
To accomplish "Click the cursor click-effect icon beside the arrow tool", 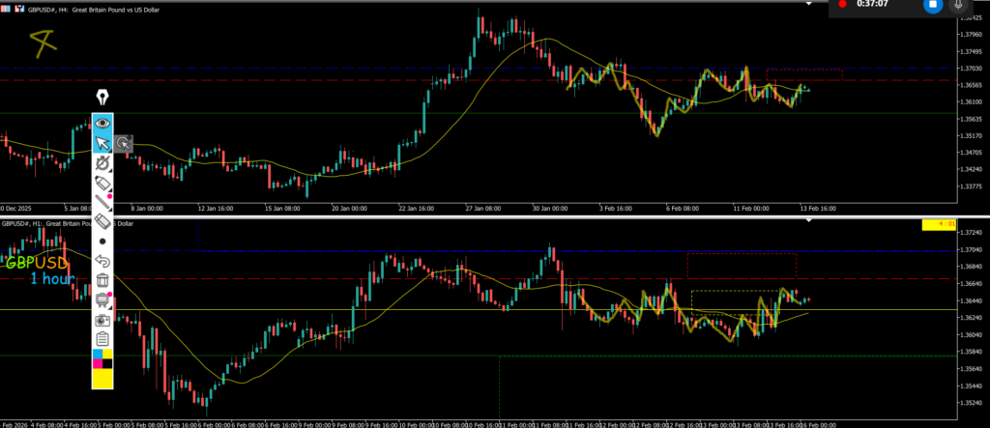I will point(124,144).
